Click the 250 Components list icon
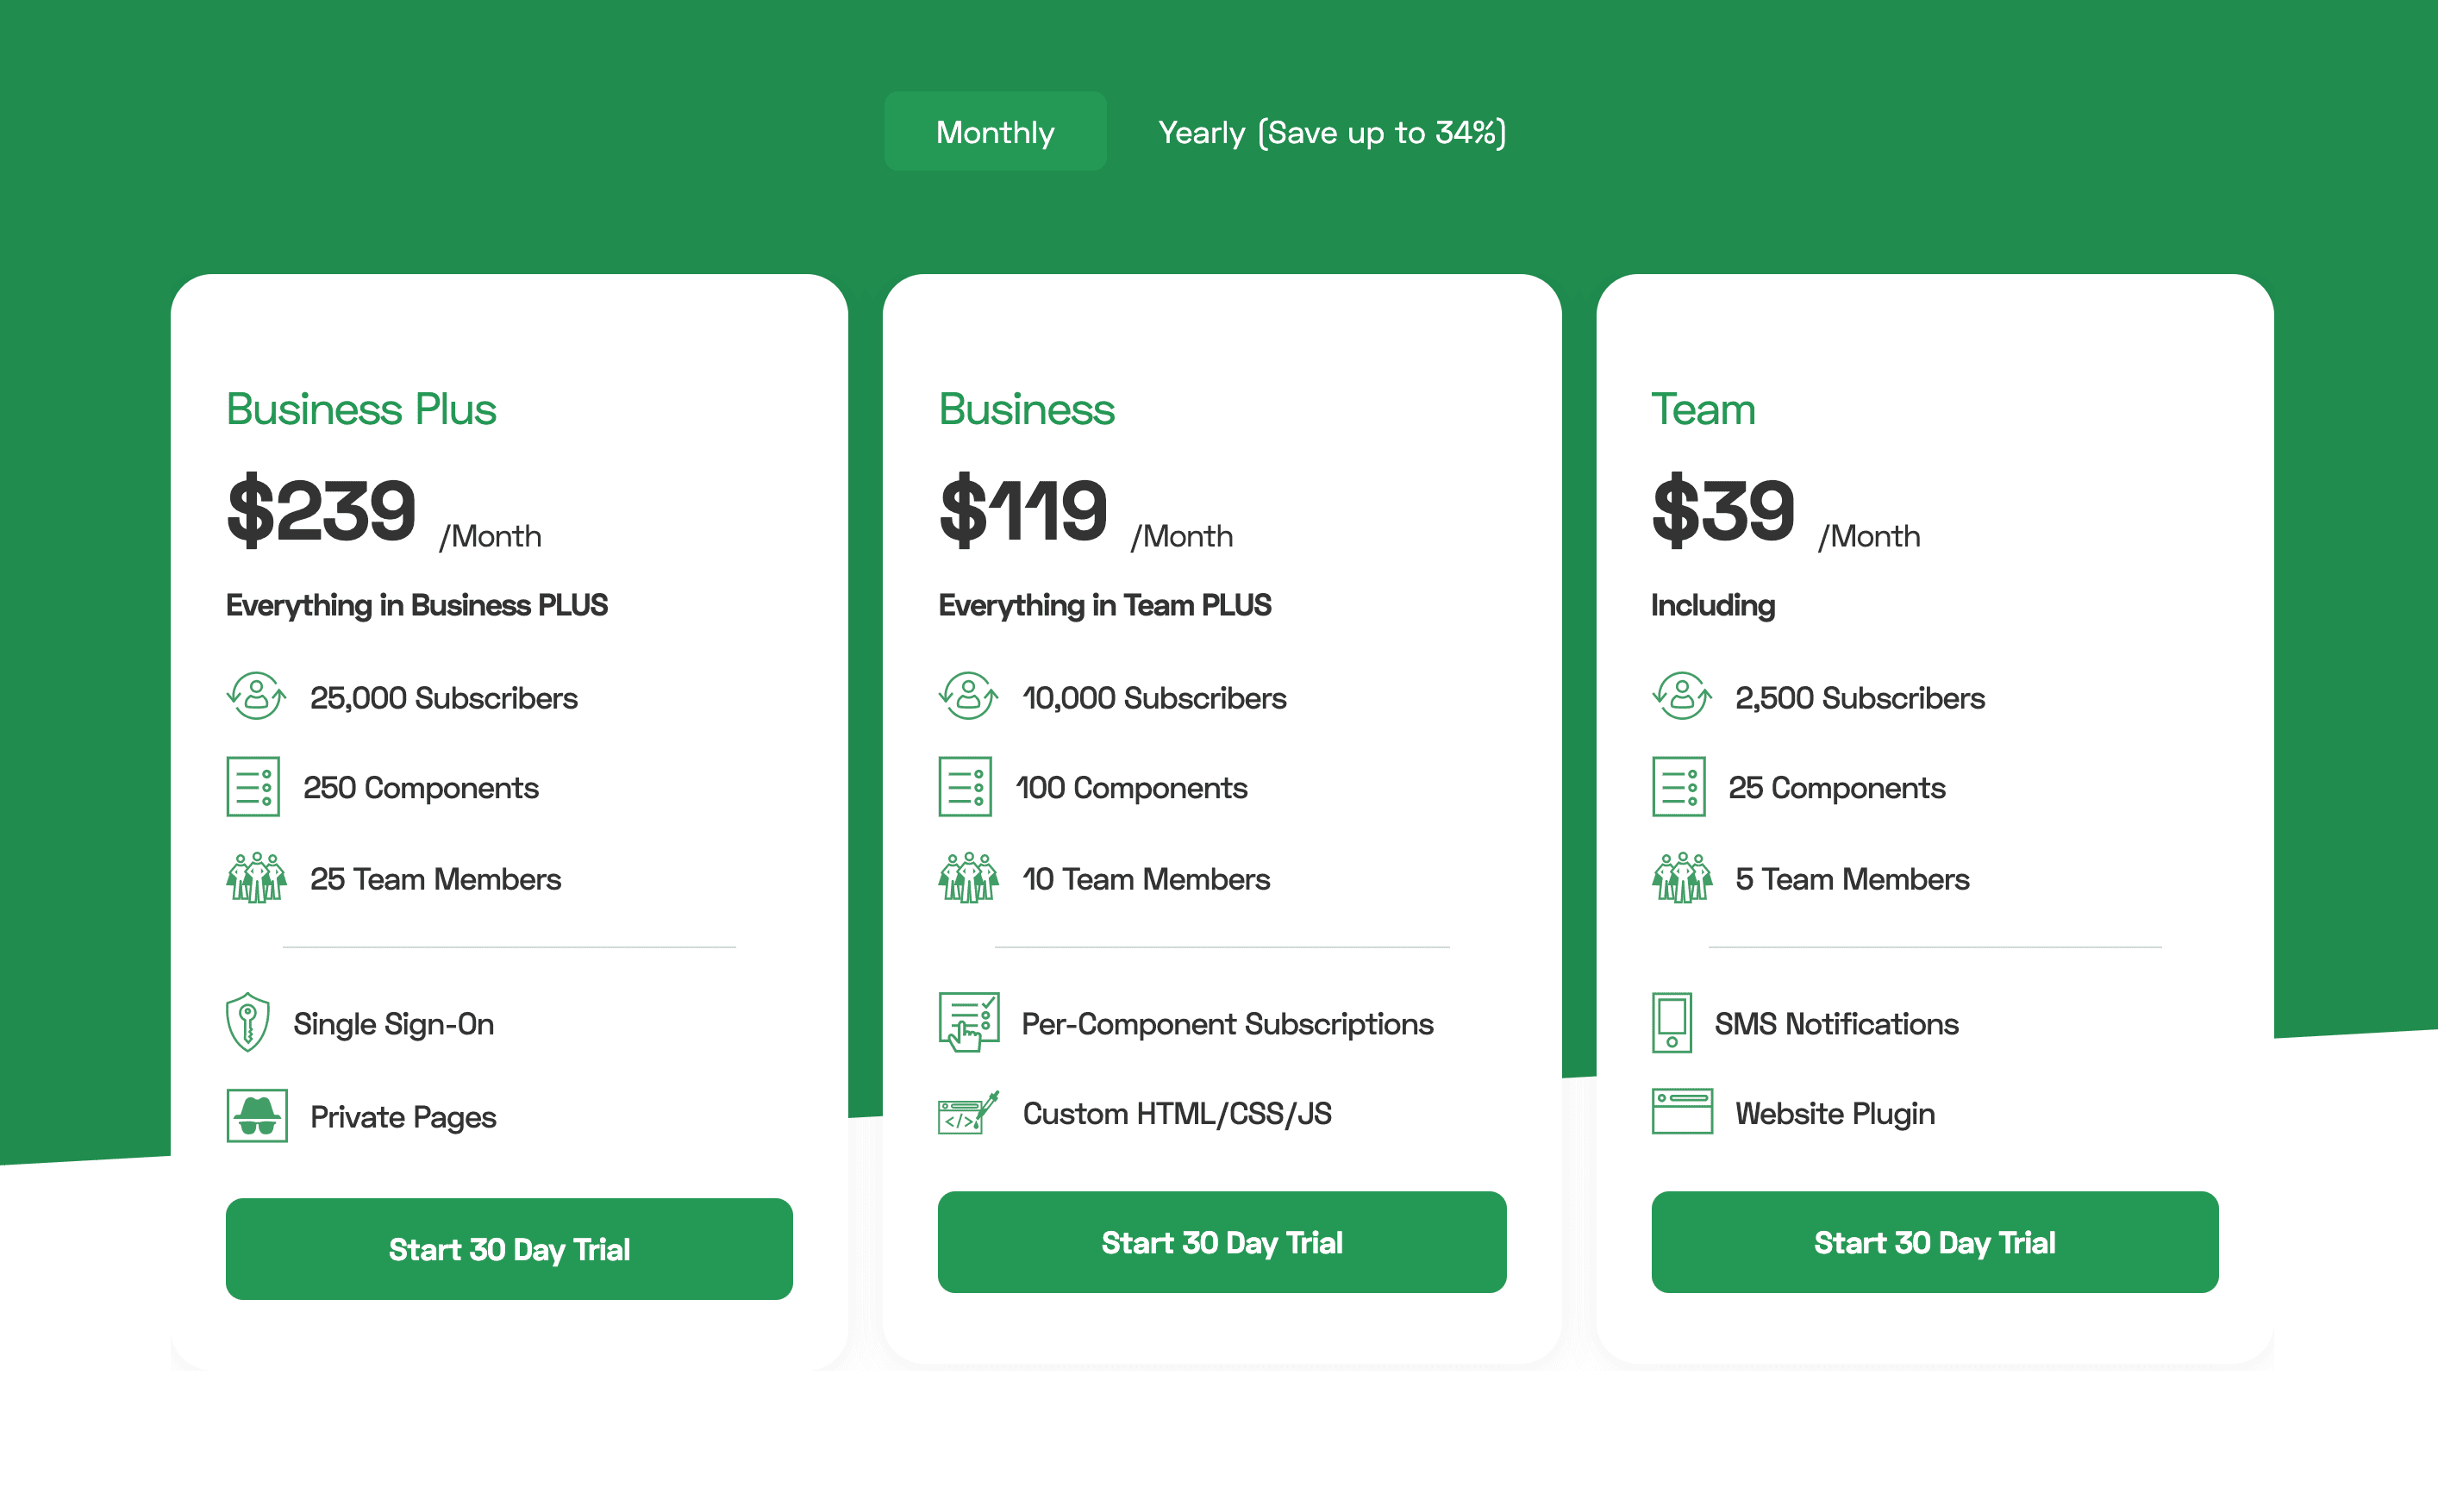The image size is (2438, 1512). [253, 786]
